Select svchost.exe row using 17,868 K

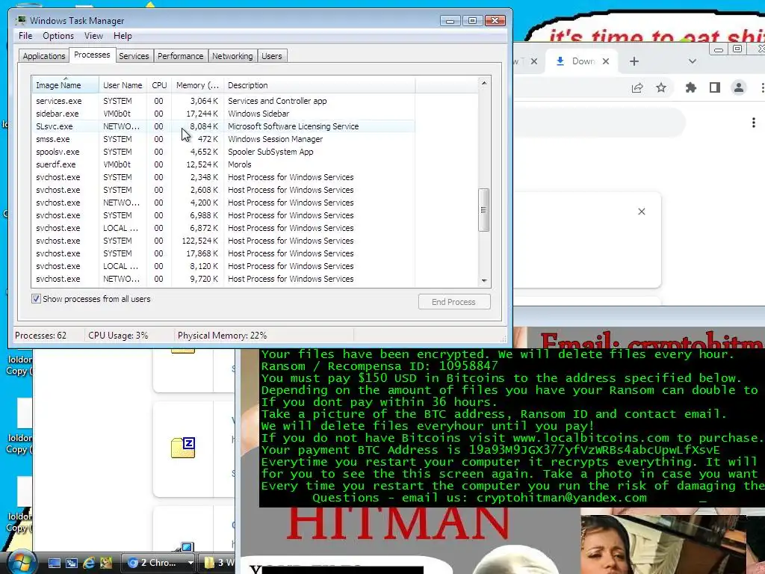point(223,253)
